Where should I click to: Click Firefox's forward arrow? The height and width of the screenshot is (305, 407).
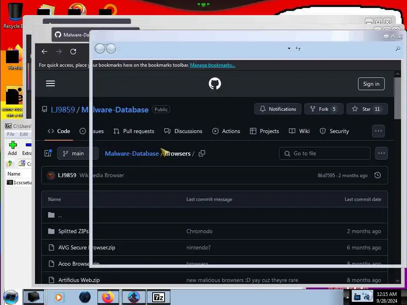click(x=59, y=52)
